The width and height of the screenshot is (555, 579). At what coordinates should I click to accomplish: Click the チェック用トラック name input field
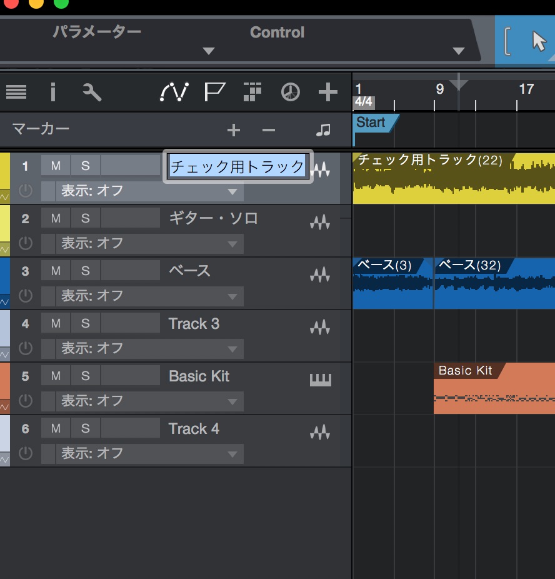click(x=237, y=167)
